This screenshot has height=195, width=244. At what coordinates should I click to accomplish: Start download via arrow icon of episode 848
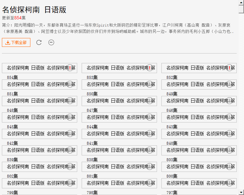[70, 101]
